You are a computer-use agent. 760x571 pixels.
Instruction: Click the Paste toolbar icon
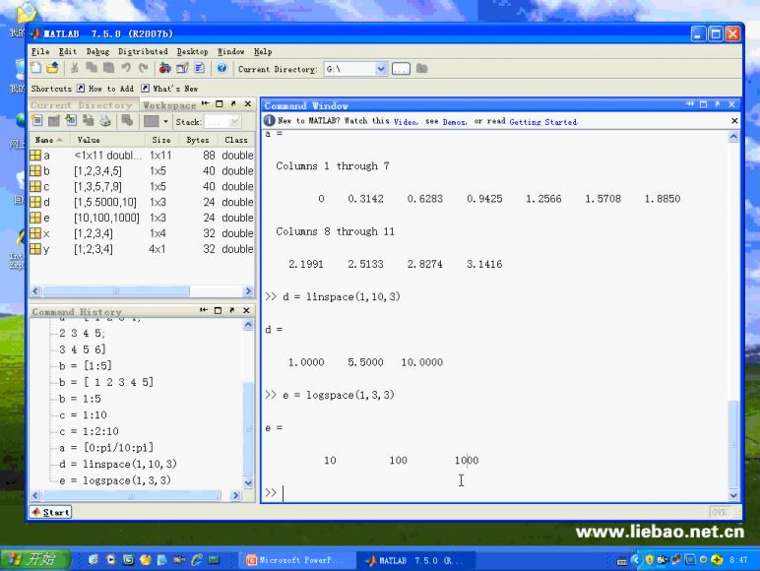(108, 68)
